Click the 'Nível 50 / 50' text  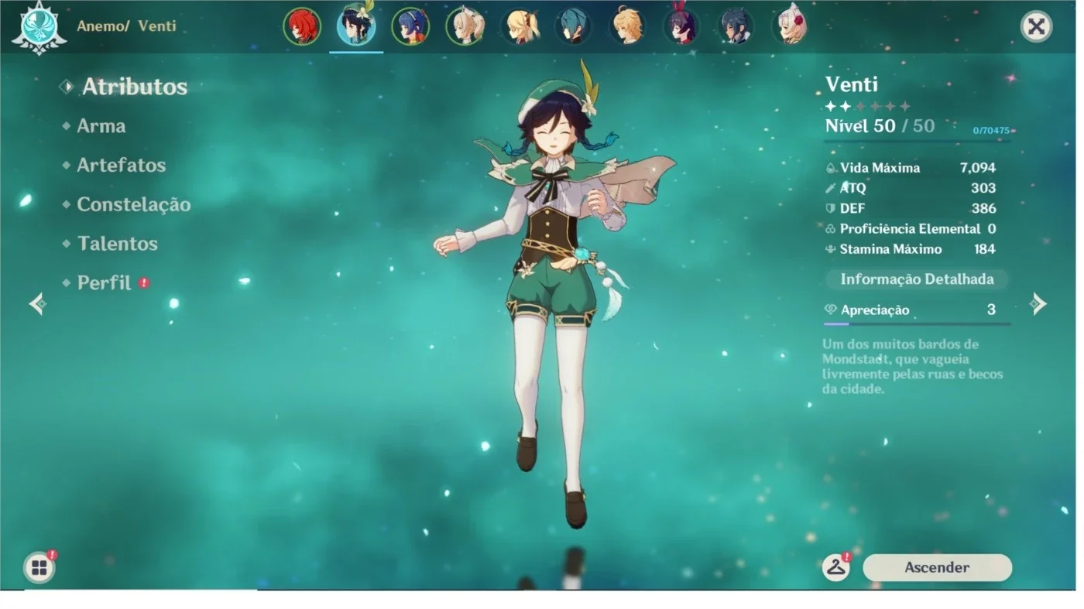pos(880,126)
